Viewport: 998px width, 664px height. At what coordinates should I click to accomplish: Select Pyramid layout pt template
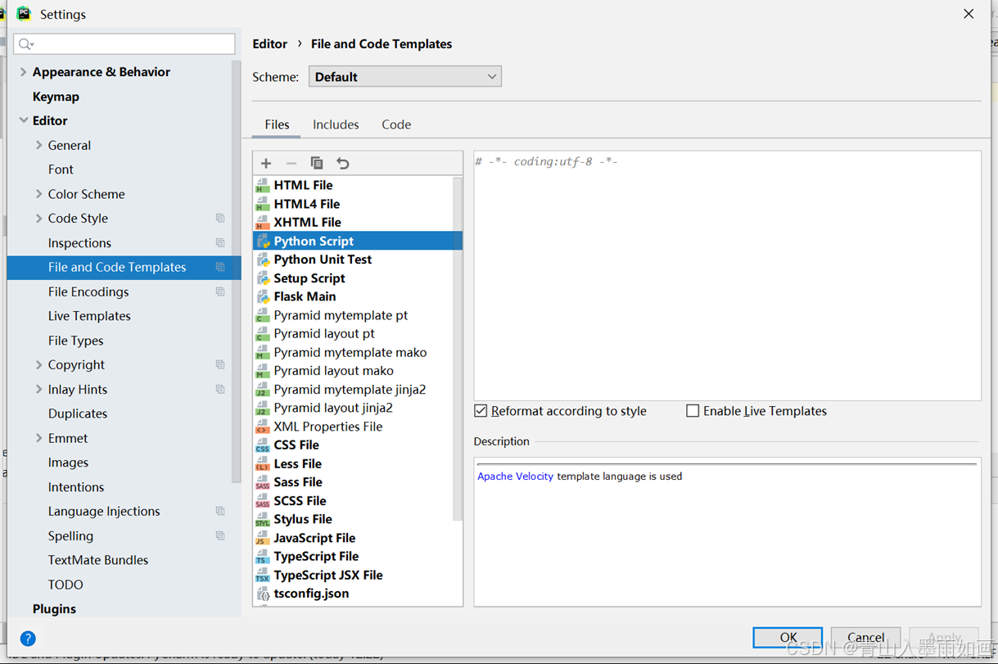tap(324, 334)
